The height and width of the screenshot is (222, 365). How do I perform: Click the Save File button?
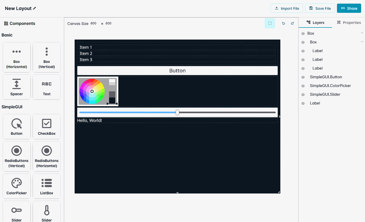[320, 8]
